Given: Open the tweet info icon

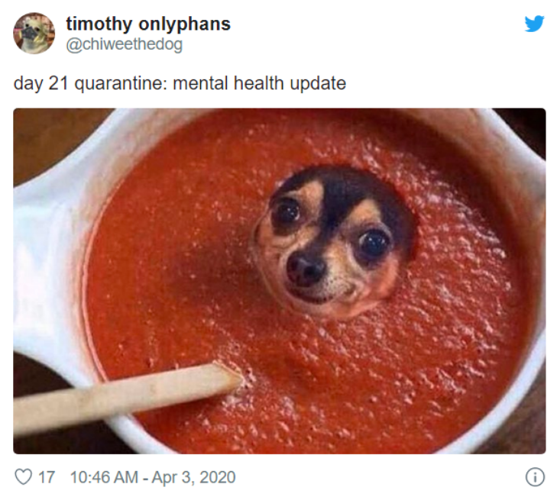Looking at the screenshot, I should coord(535,477).
